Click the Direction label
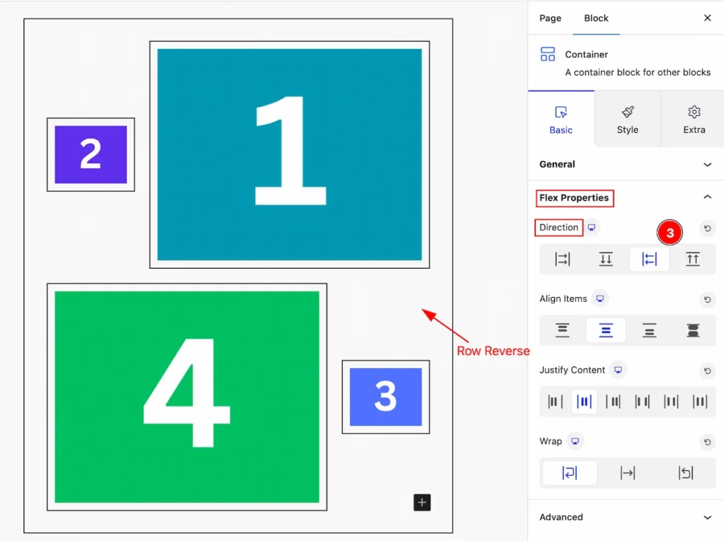The image size is (724, 541). tap(559, 227)
